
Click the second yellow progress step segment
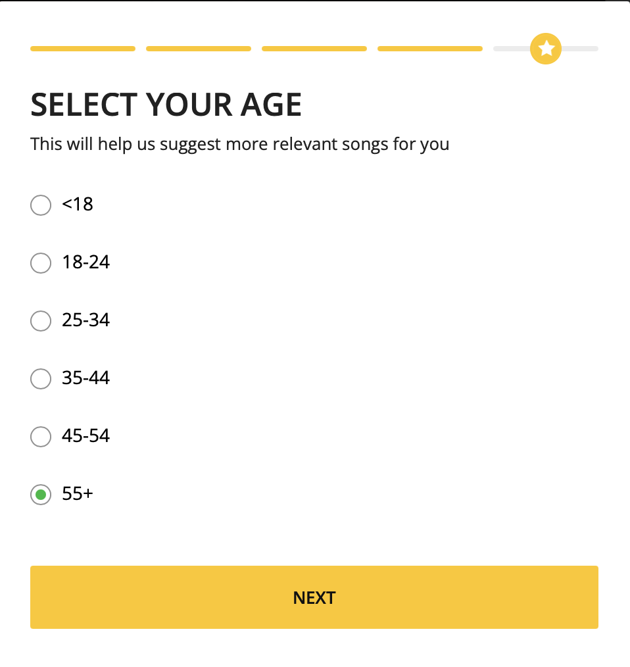(x=199, y=49)
